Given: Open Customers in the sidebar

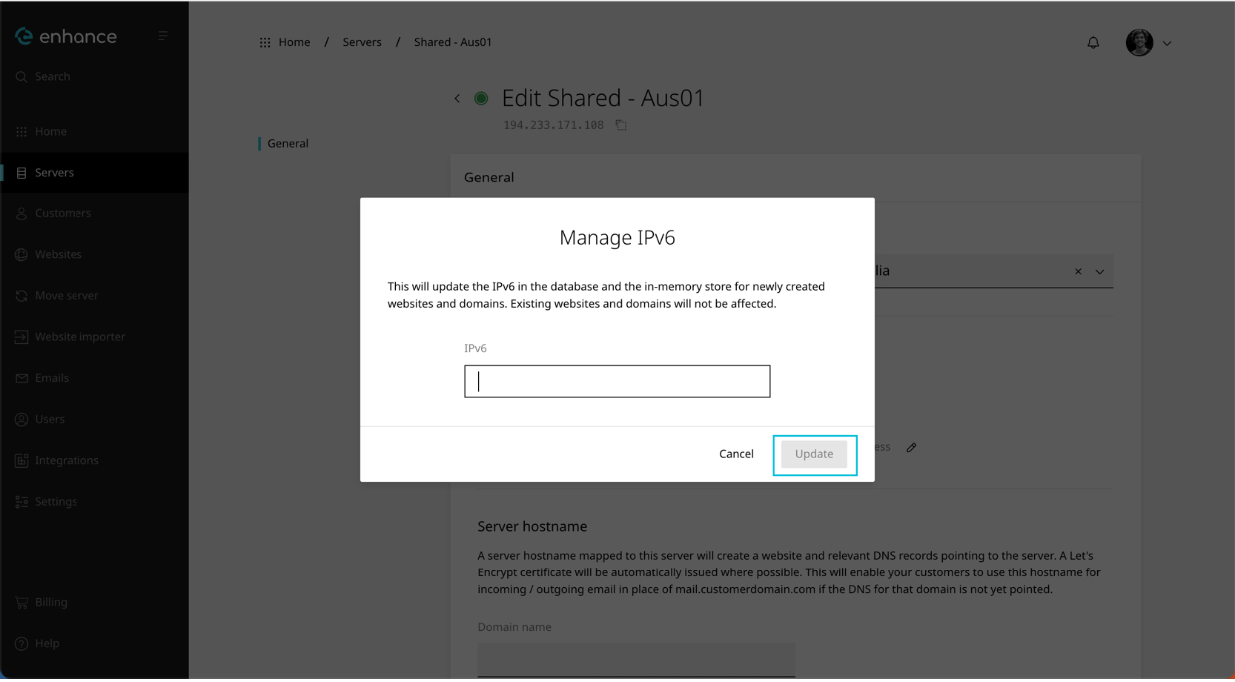Looking at the screenshot, I should [x=63, y=213].
